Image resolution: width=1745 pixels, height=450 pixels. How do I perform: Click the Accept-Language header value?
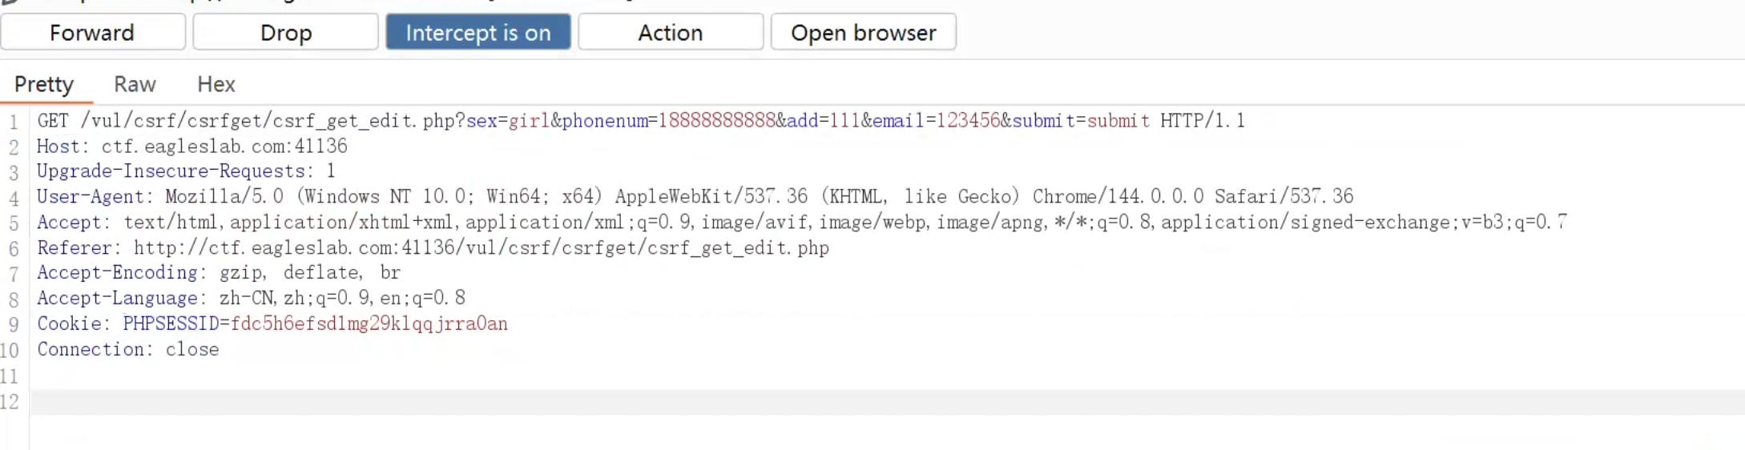click(x=342, y=299)
